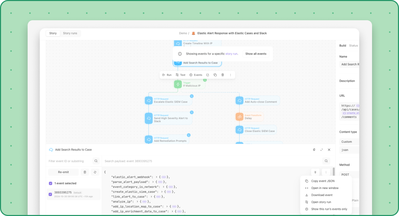The height and width of the screenshot is (216, 399).
Task: Choose Download event from the menu
Action: (326, 195)
